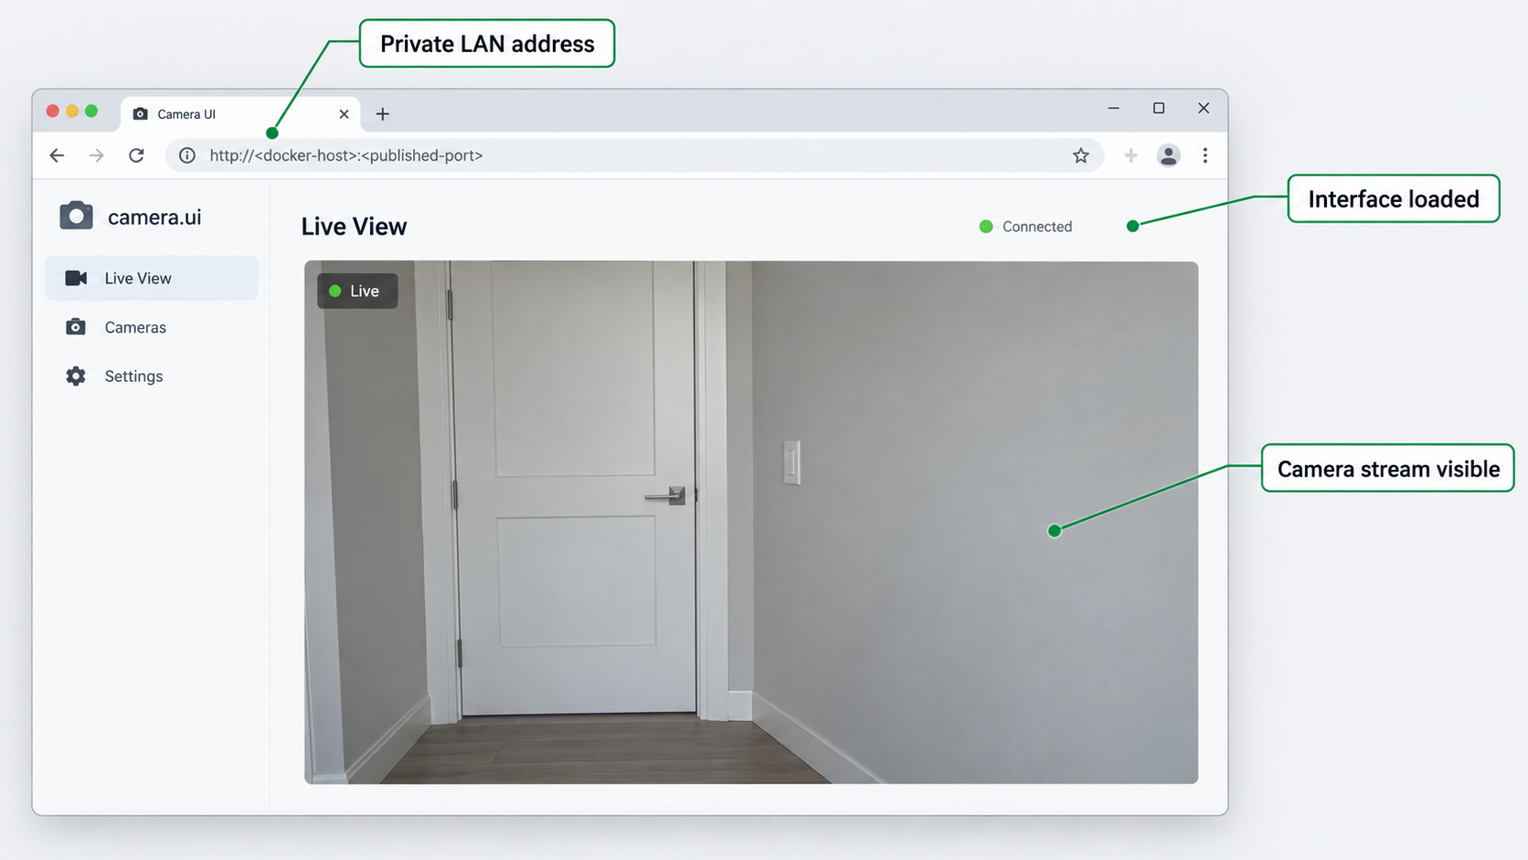The image size is (1528, 860).
Task: Click the green macOS fullscreen dot
Action: tap(91, 111)
